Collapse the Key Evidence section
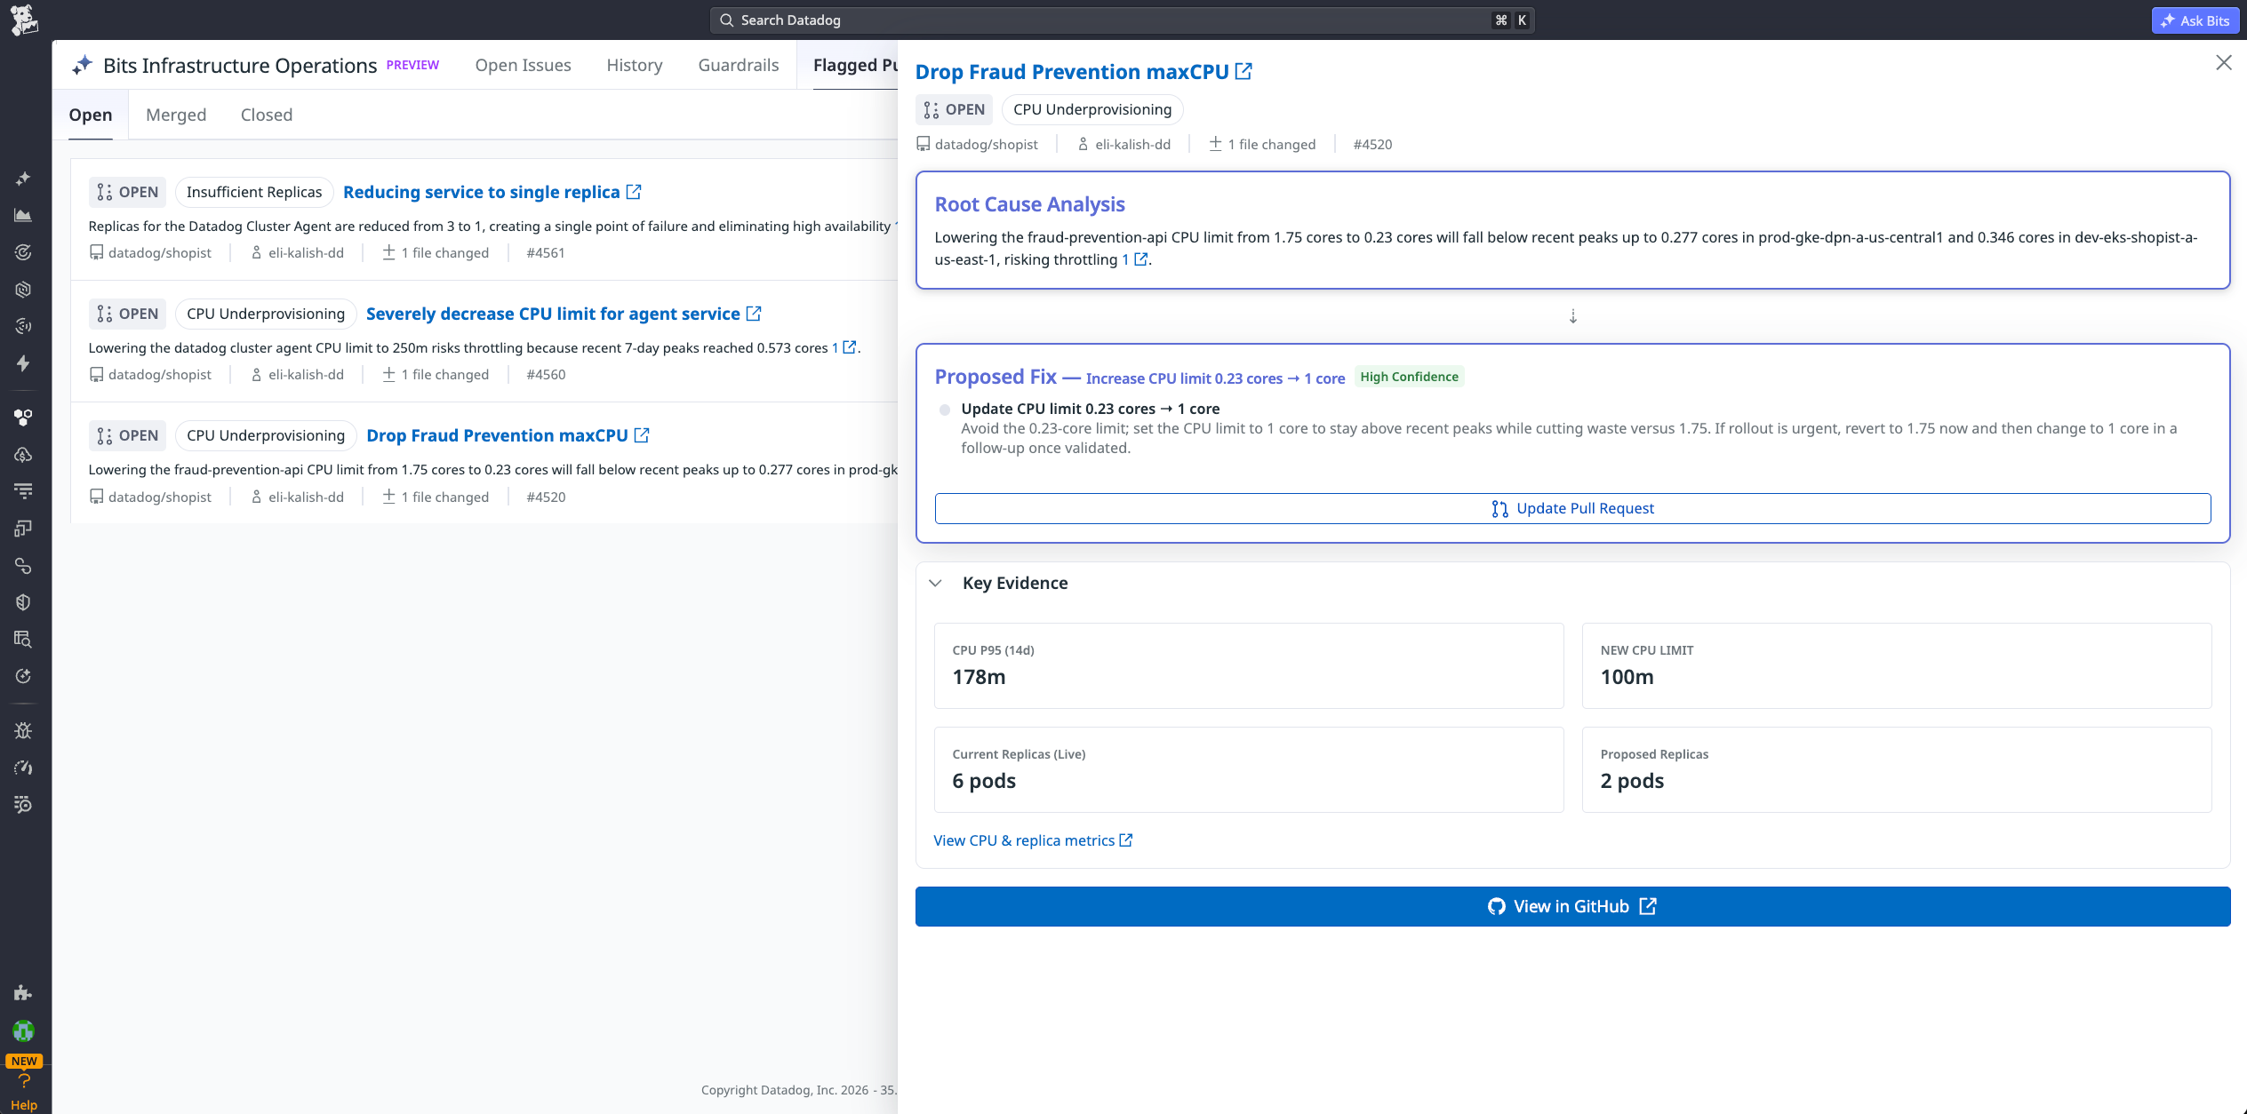2247x1114 pixels. coord(935,583)
